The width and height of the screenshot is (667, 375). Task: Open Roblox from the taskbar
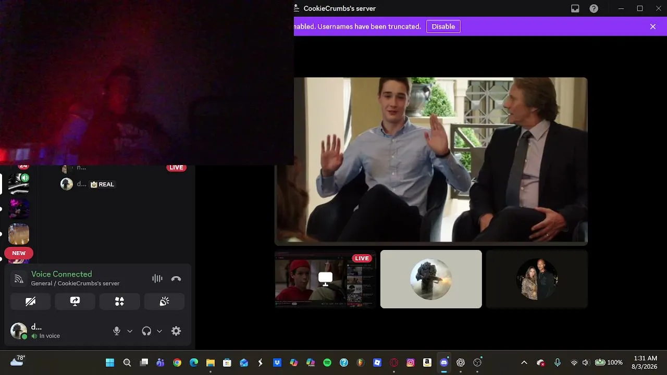pyautogui.click(x=377, y=362)
